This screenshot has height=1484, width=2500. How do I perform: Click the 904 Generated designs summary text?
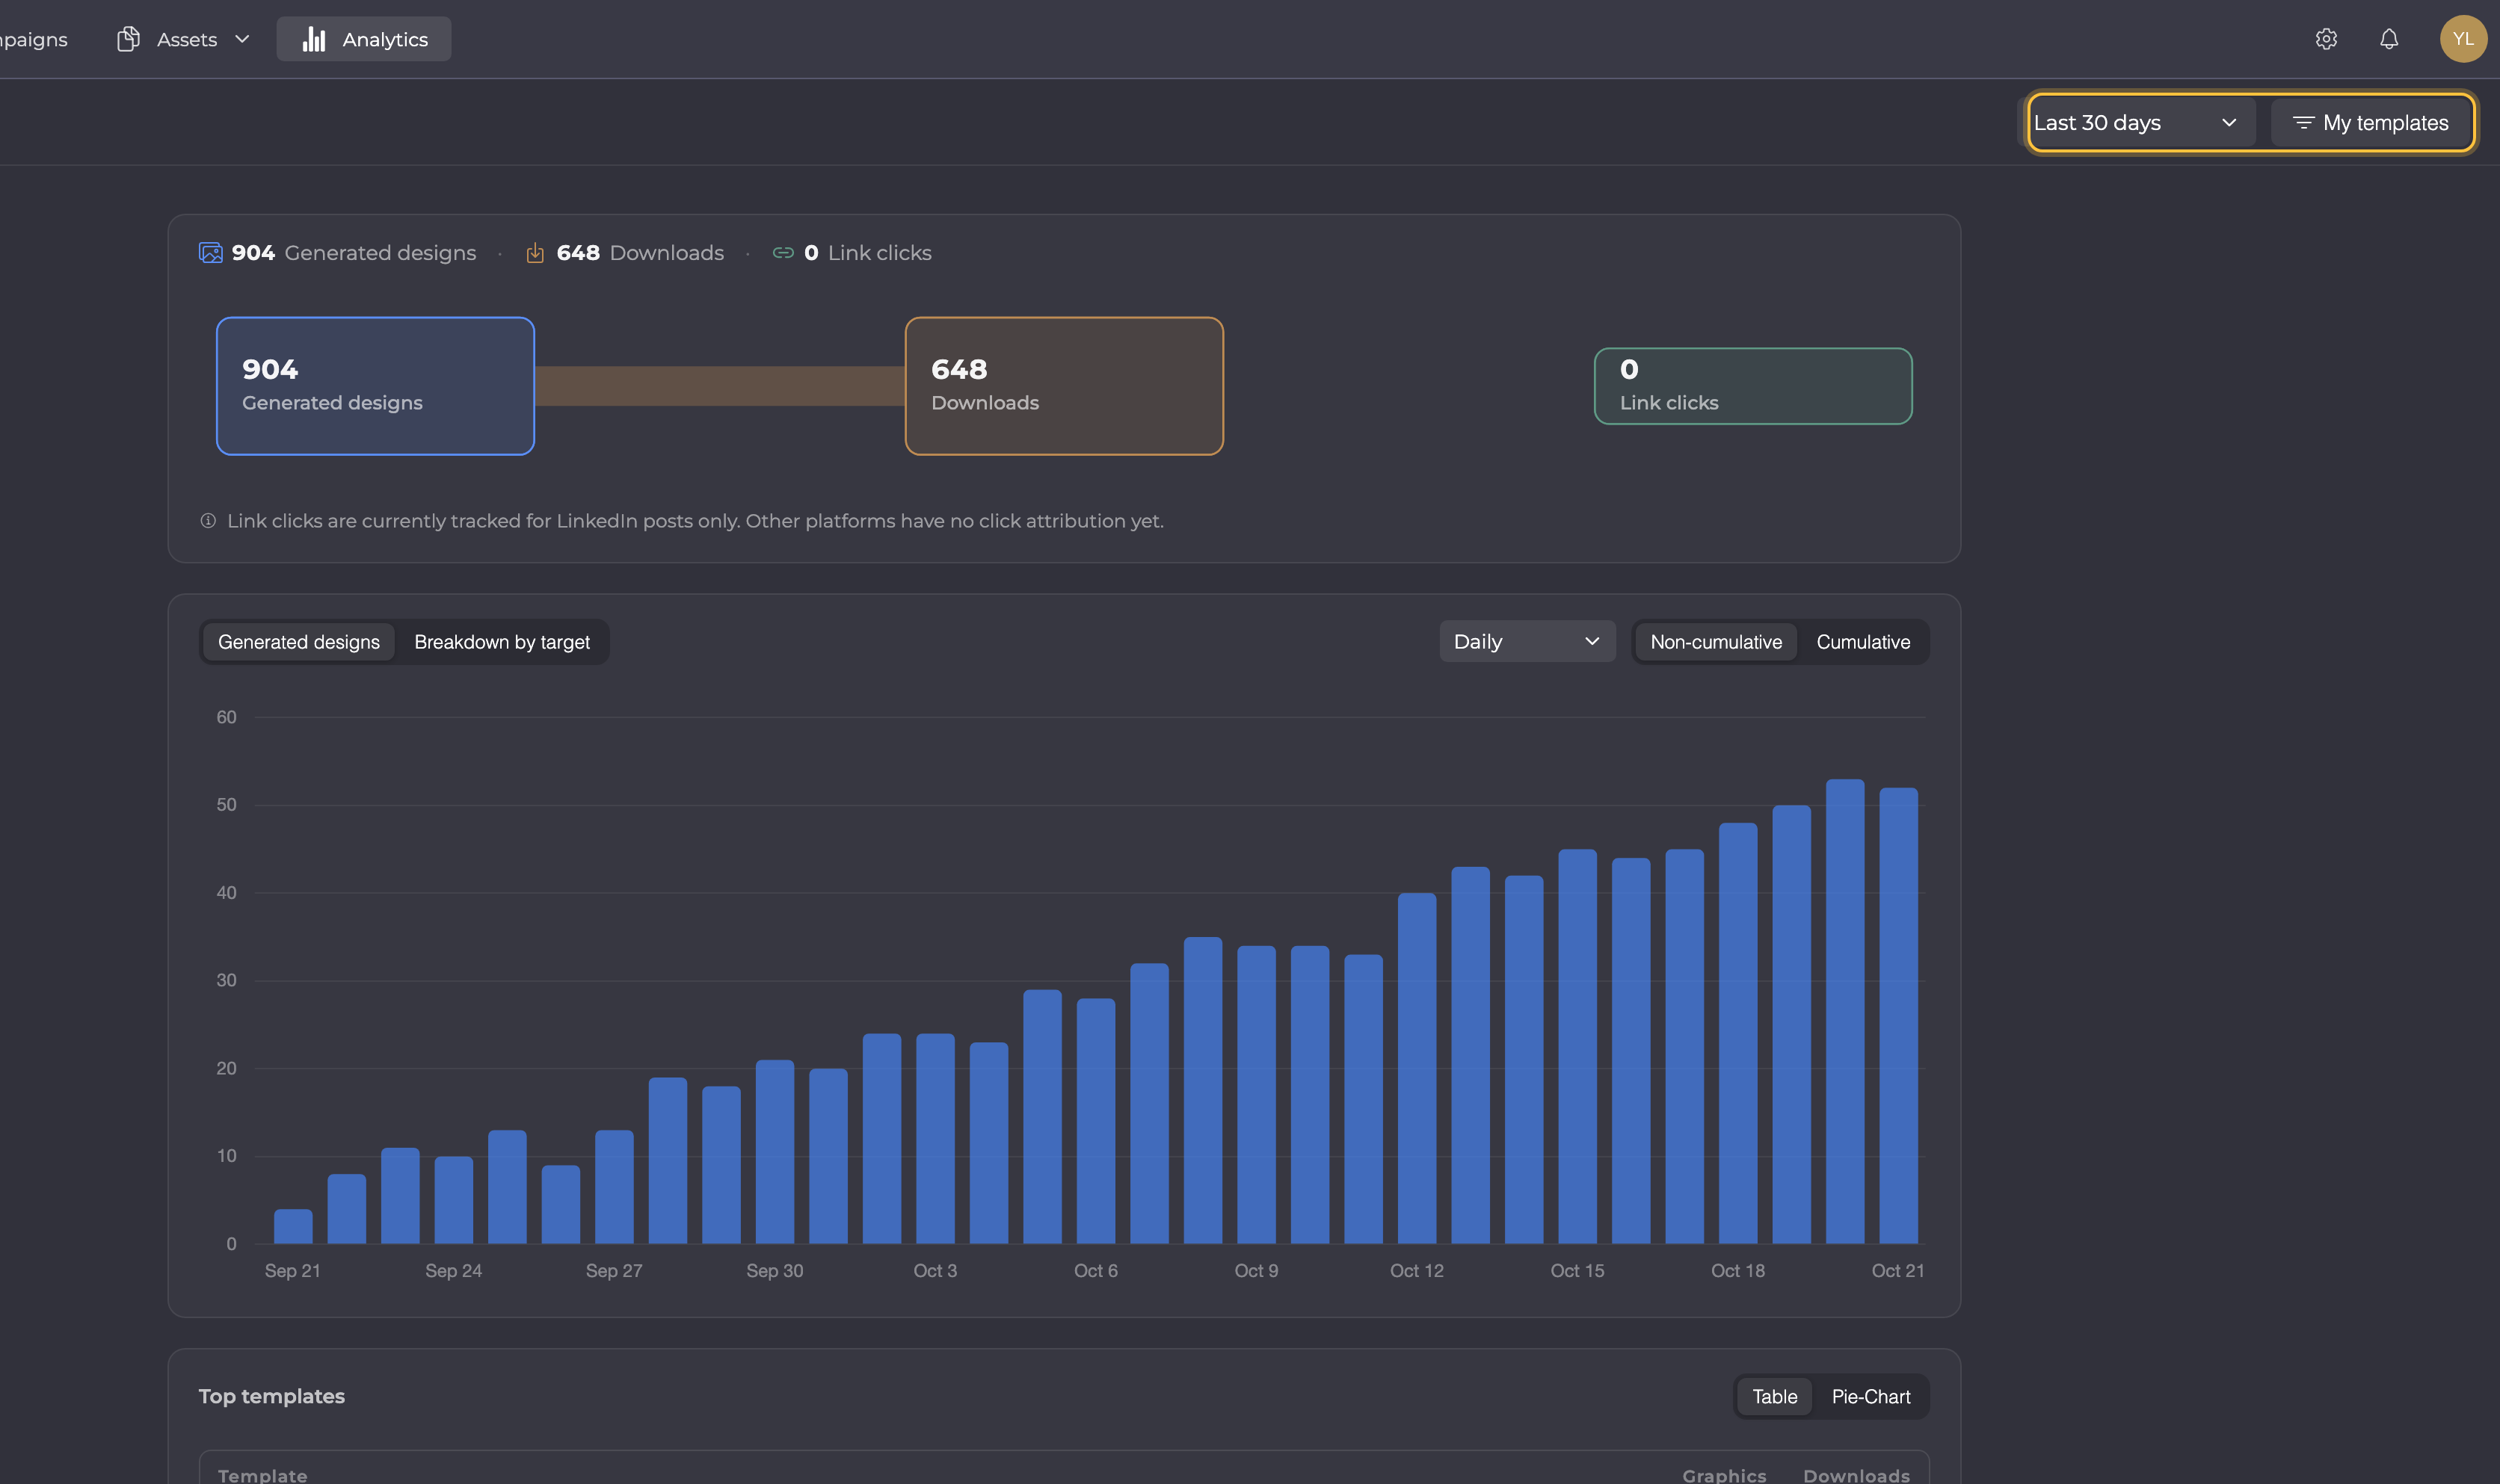click(x=354, y=253)
